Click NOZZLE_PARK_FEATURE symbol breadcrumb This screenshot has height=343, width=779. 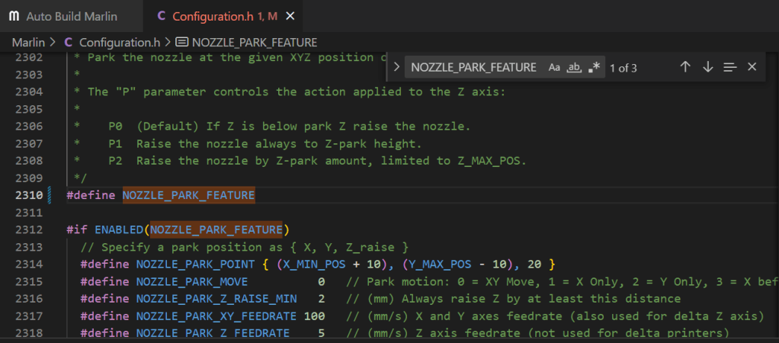point(255,42)
